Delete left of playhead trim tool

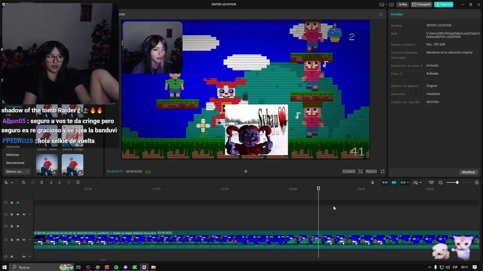[x=51, y=183]
